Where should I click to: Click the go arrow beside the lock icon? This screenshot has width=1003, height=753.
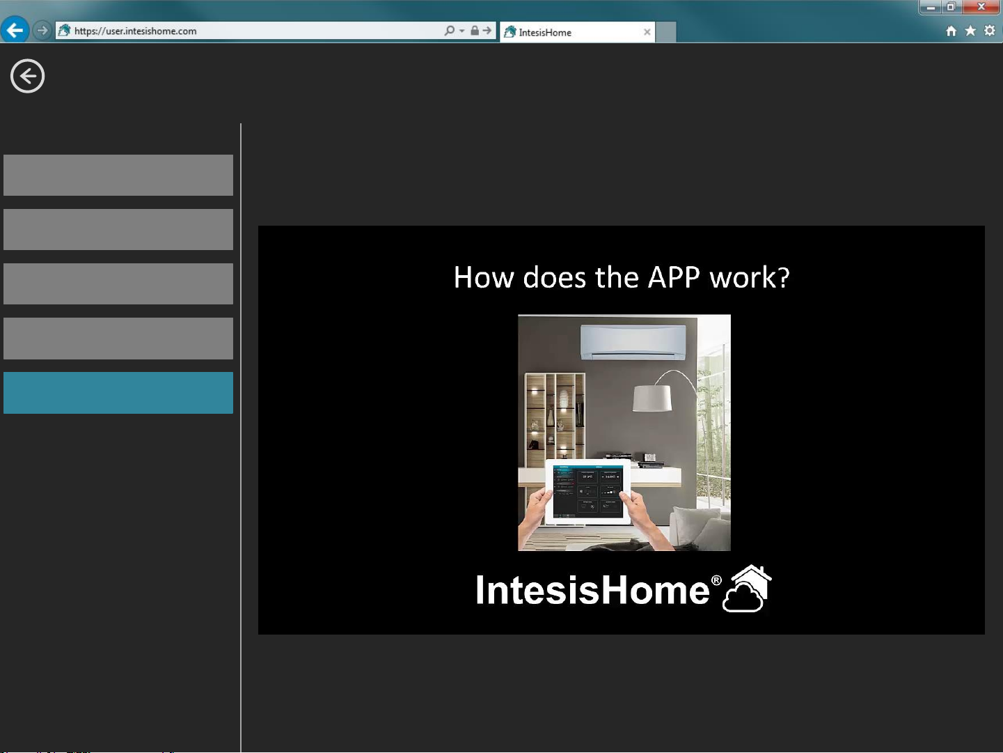point(487,31)
